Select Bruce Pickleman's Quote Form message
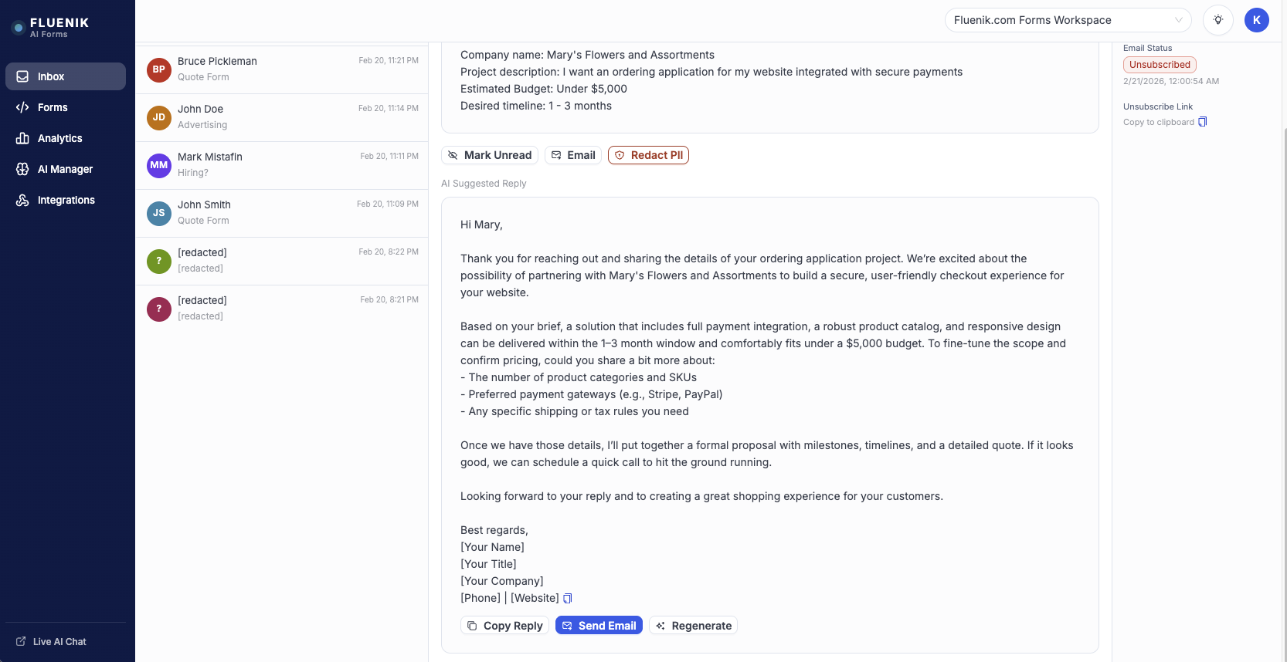The image size is (1287, 662). (x=282, y=69)
